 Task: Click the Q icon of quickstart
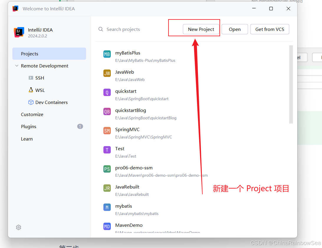[107, 92]
